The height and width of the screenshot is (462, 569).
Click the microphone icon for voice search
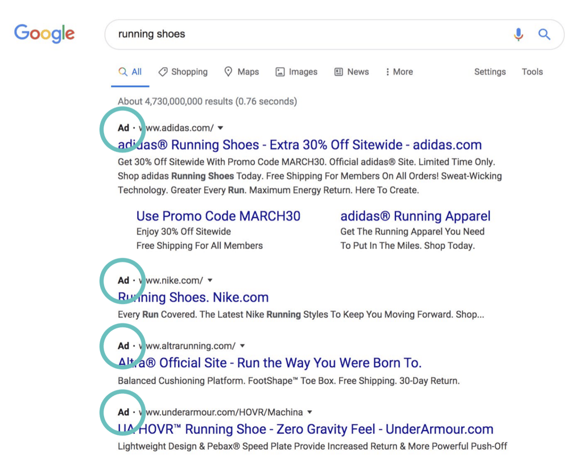518,34
